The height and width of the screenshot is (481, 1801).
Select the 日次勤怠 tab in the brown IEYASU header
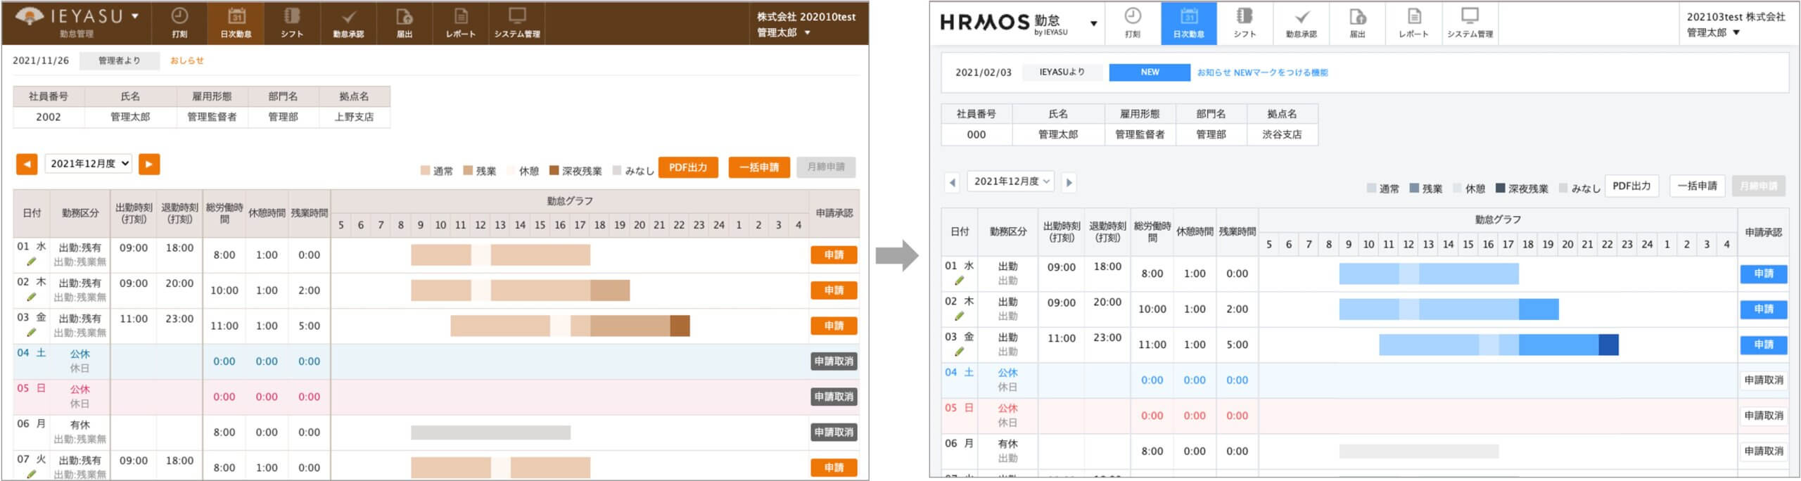[x=236, y=23]
